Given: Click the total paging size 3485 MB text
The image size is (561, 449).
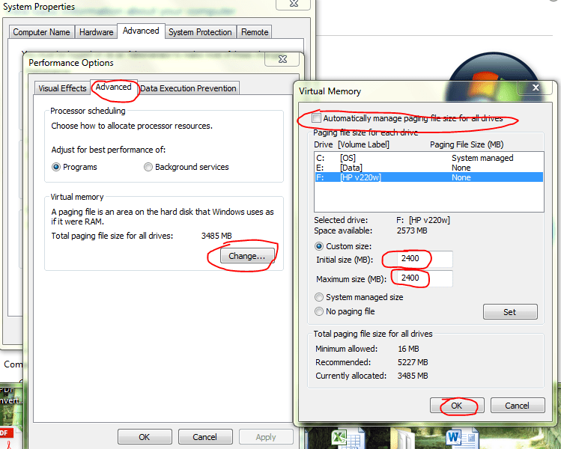Looking at the screenshot, I should (216, 236).
